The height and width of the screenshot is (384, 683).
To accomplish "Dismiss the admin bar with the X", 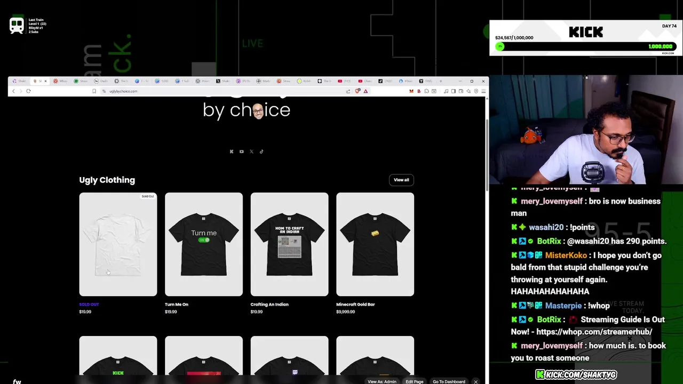I will point(475,382).
